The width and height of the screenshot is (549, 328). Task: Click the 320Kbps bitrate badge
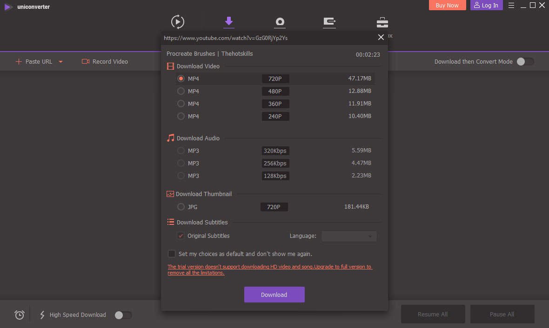tap(275, 151)
